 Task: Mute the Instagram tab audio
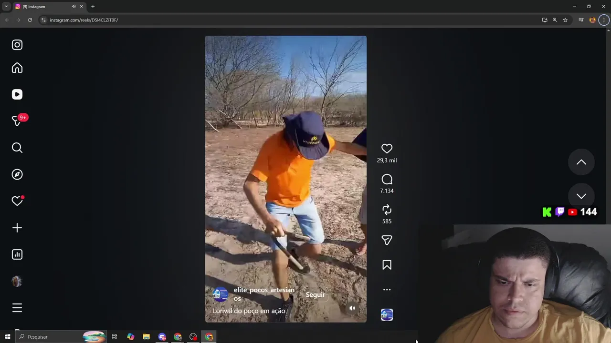coord(74,7)
